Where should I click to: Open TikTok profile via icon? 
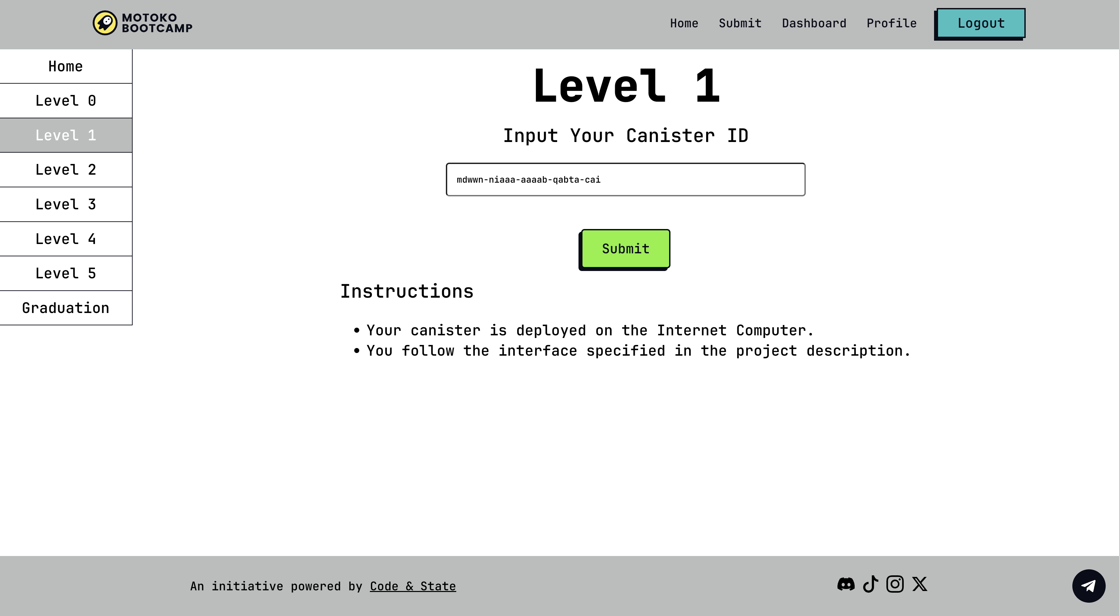(x=870, y=584)
